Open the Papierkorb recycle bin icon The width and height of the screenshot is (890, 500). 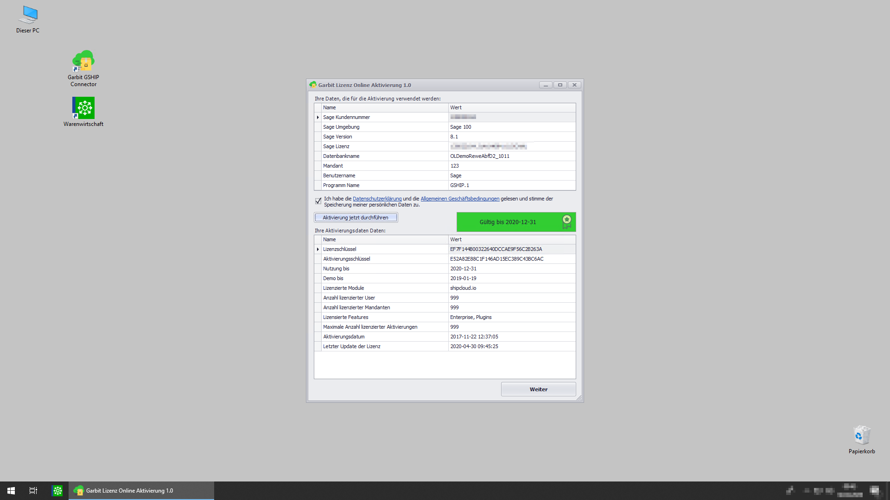pos(862,436)
